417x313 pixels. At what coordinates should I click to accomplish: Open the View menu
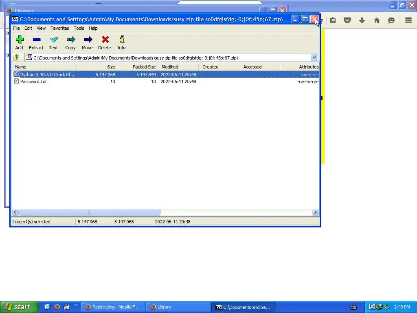click(41, 28)
